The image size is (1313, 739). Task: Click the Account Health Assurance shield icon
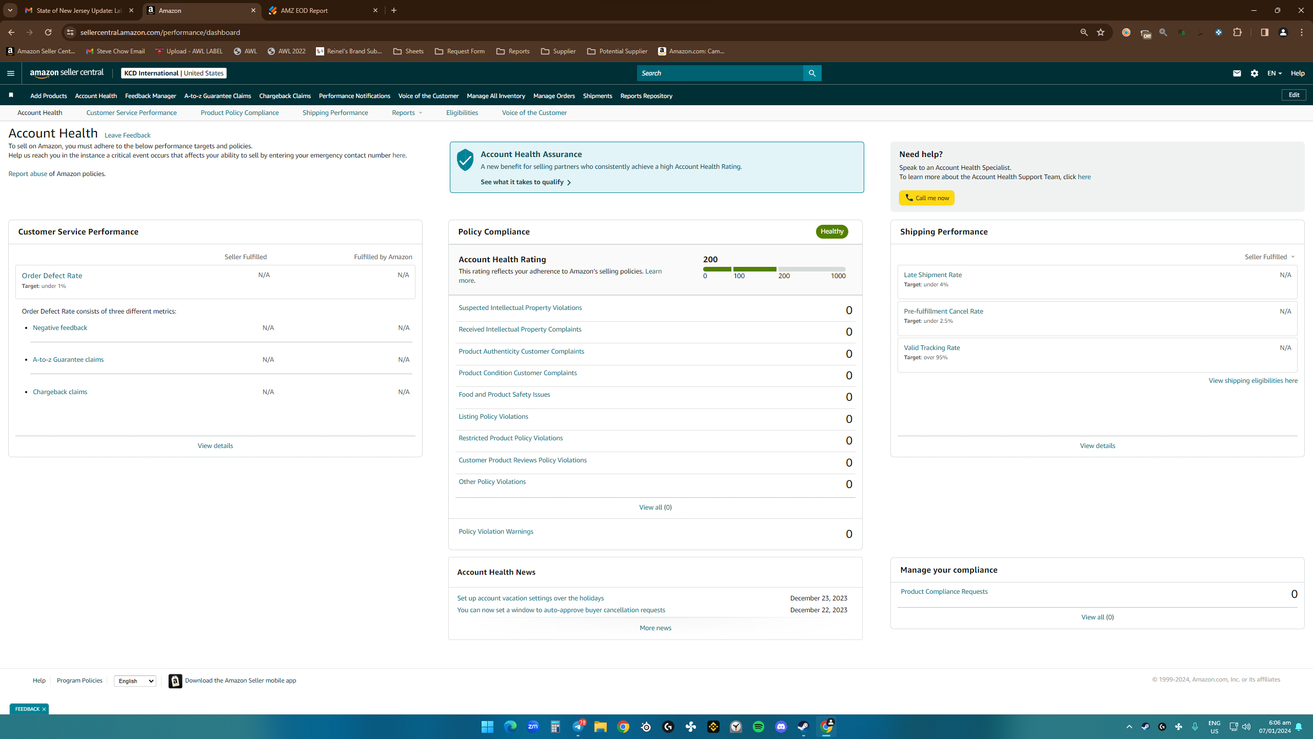[465, 160]
